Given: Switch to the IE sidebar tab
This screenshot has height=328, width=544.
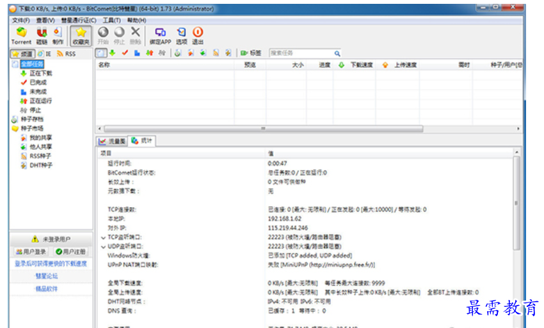Looking at the screenshot, I should tap(44, 54).
